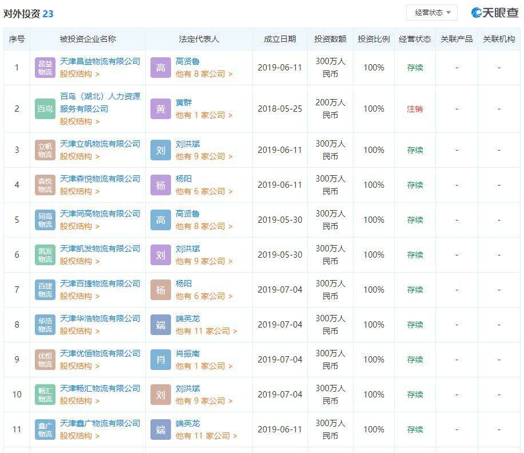
Task: Click 高 avatar in row 5
Action: pos(161,220)
